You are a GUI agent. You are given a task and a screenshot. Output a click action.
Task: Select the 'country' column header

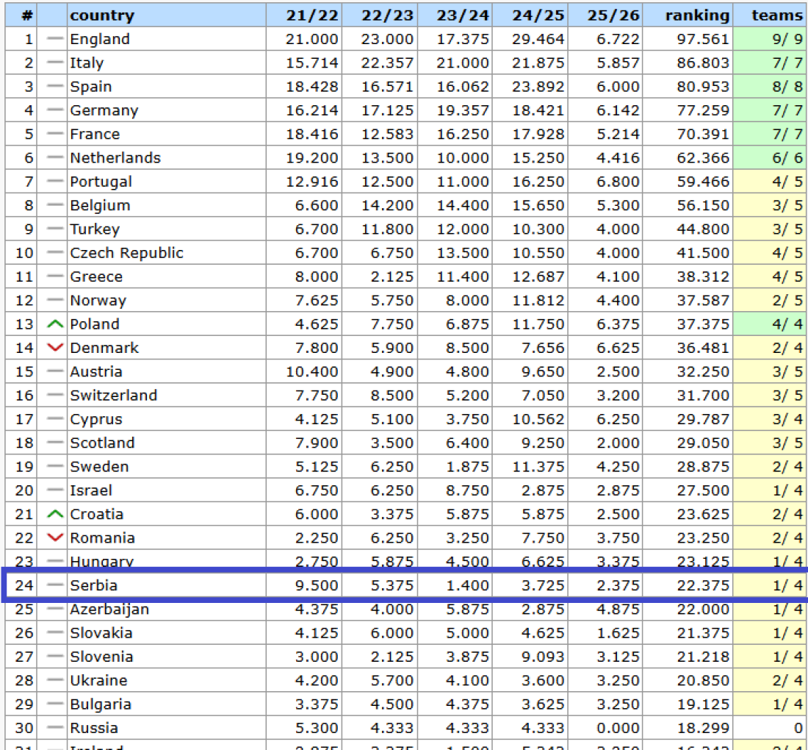click(102, 15)
